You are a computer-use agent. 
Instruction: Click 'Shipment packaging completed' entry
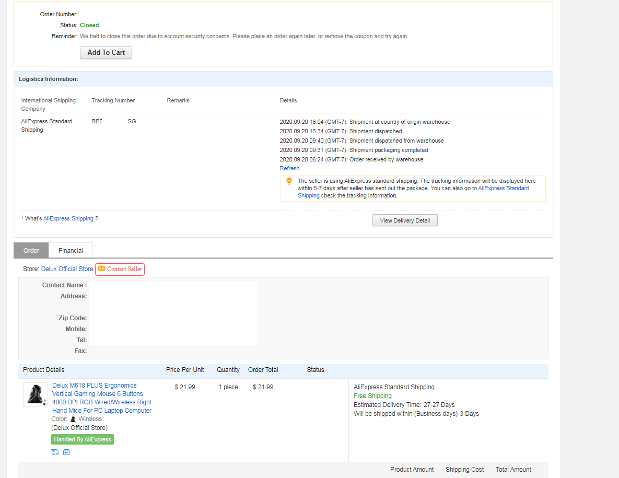(x=354, y=150)
